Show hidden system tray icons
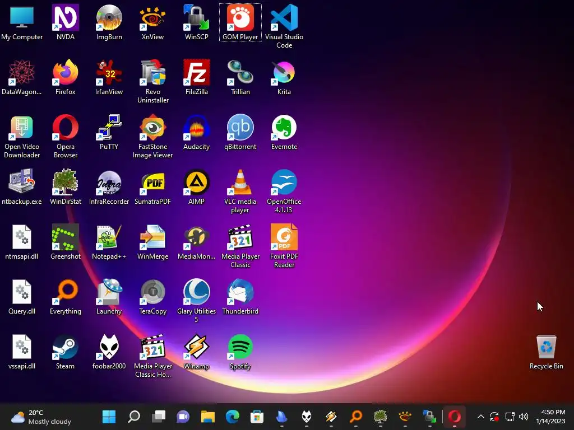Viewport: 574px width, 430px height. coord(480,417)
